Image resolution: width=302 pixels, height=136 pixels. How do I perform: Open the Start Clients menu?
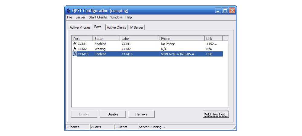(x=98, y=18)
